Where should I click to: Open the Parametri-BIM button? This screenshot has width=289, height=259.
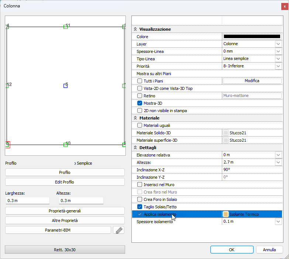point(58,230)
